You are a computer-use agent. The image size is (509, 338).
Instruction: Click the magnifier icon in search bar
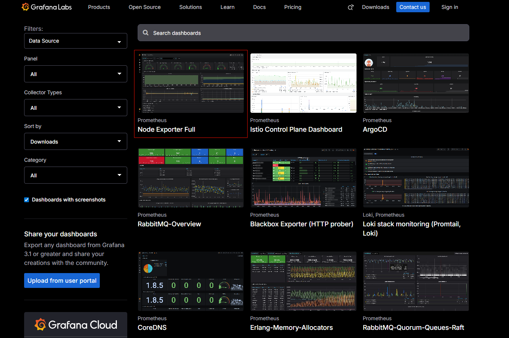coord(146,33)
